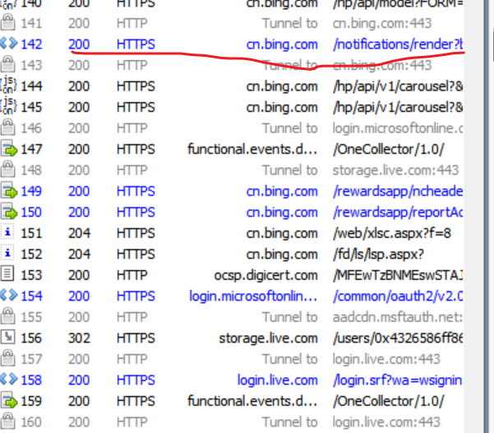Click status 204 in row 151
This screenshot has height=433, width=494.
pyautogui.click(x=79, y=233)
